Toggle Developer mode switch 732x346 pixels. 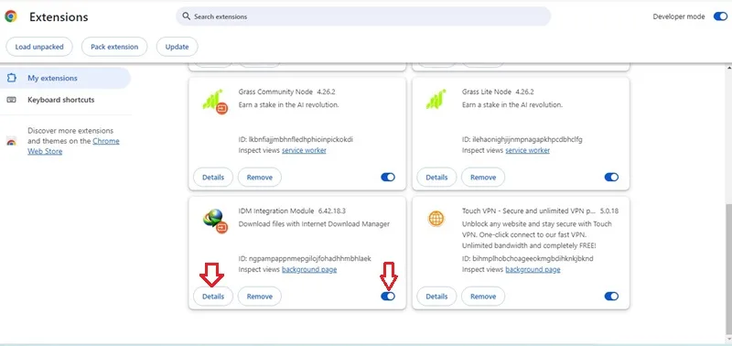click(x=720, y=16)
